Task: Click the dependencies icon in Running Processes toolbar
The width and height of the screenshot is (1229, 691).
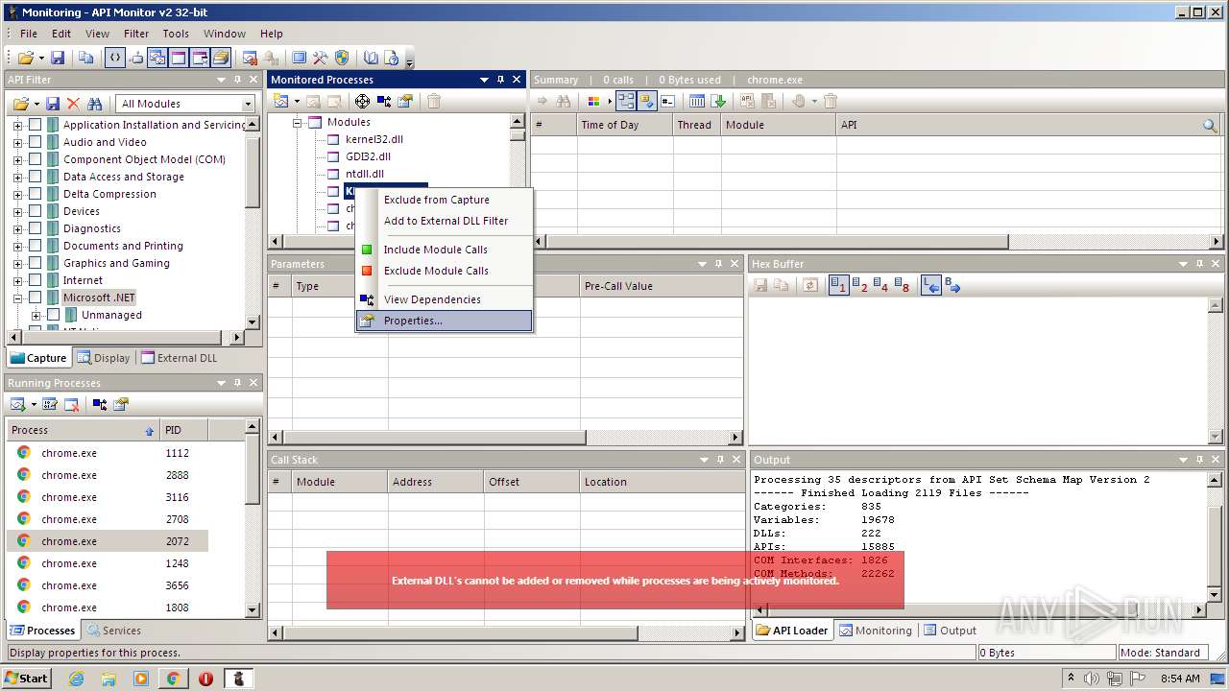Action: point(100,404)
